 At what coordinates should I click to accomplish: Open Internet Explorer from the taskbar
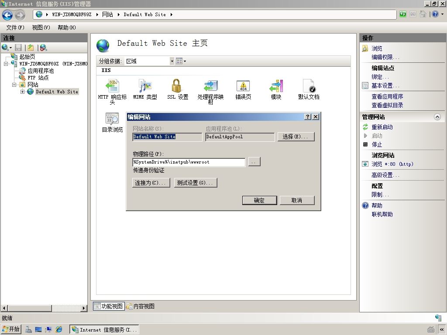coord(59,330)
